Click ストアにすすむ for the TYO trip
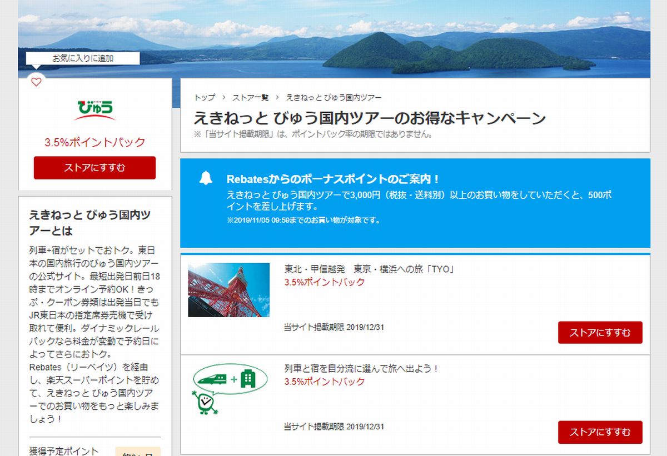This screenshot has width=667, height=456. coord(600,333)
